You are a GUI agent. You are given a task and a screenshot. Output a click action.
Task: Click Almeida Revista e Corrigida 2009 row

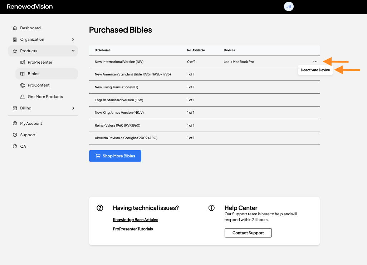tap(204, 138)
